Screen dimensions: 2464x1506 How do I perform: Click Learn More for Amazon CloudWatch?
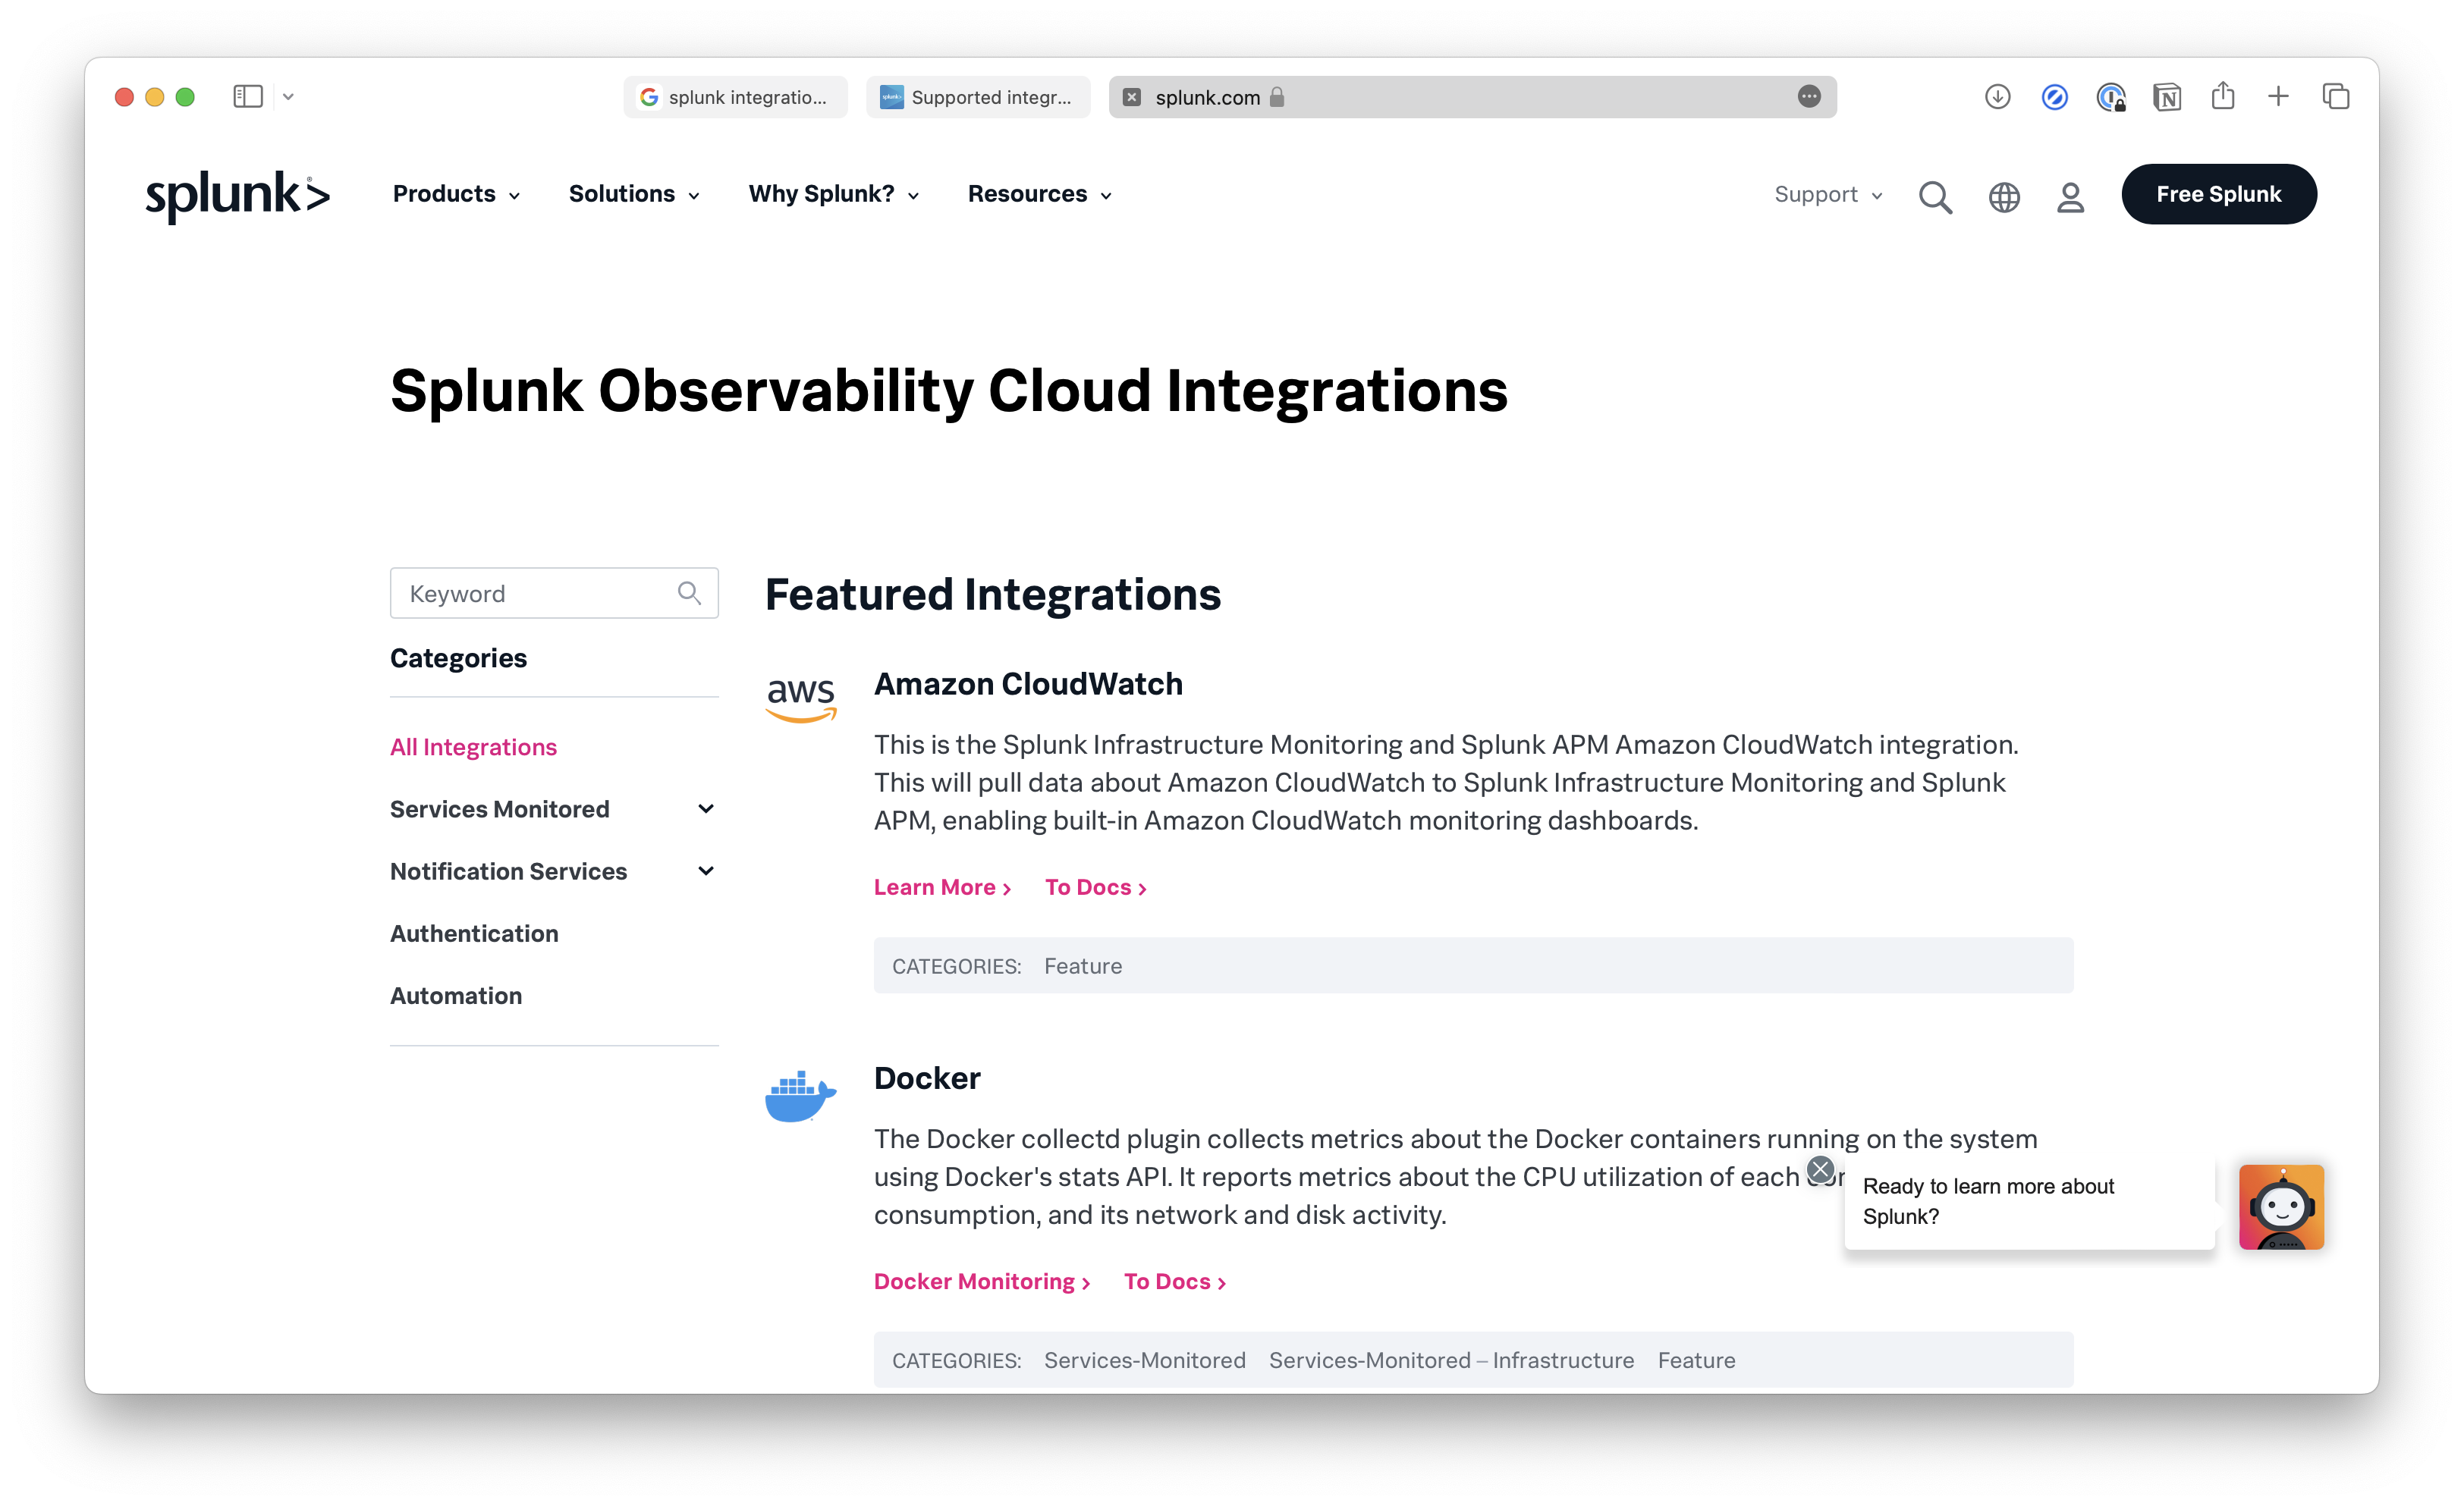pos(943,886)
